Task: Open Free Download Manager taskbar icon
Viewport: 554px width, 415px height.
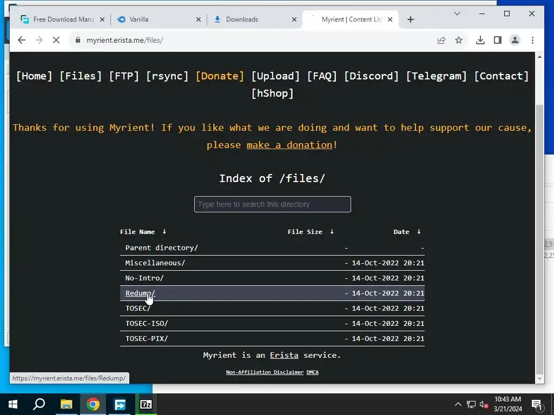Action: (x=120, y=404)
